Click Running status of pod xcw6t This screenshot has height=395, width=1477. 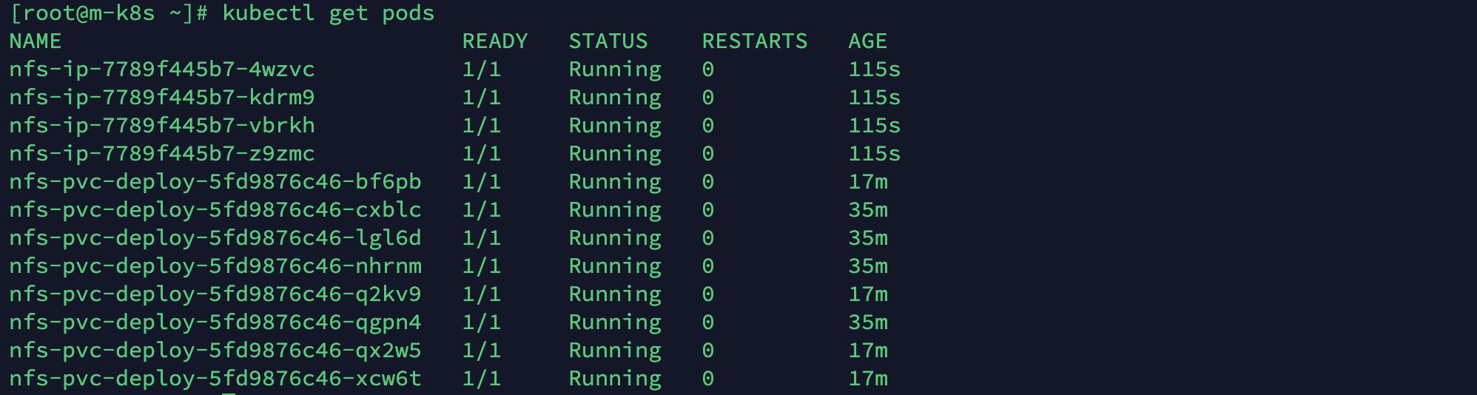click(615, 379)
